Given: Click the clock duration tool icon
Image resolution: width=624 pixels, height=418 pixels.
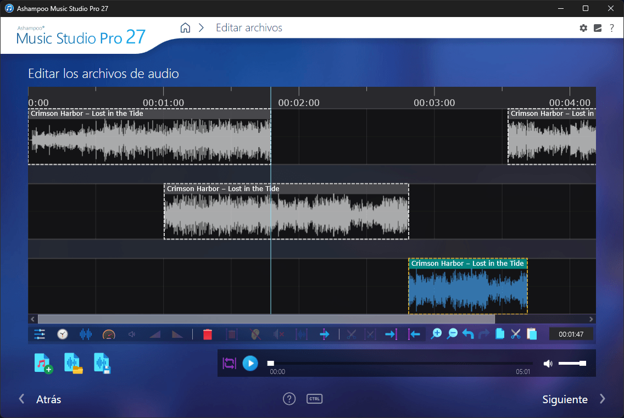Looking at the screenshot, I should point(63,334).
